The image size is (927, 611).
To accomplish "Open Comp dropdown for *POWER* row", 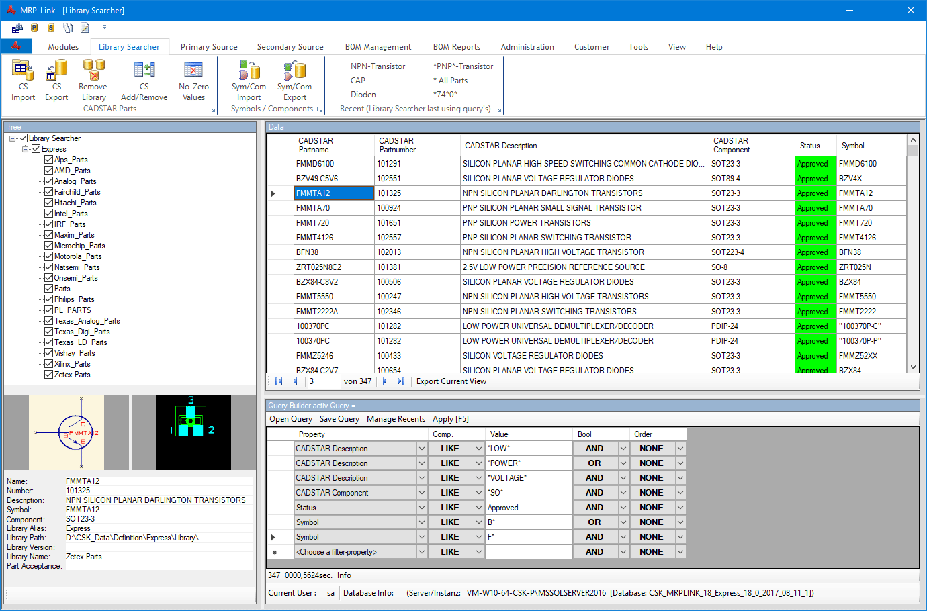I will tap(479, 463).
